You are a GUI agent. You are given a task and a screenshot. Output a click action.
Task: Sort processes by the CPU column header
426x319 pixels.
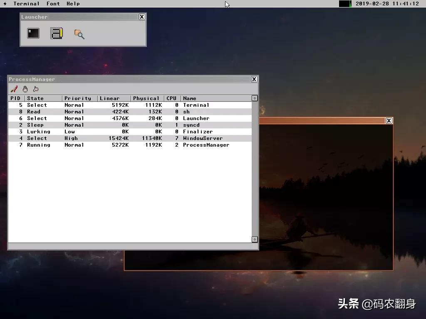(171, 98)
